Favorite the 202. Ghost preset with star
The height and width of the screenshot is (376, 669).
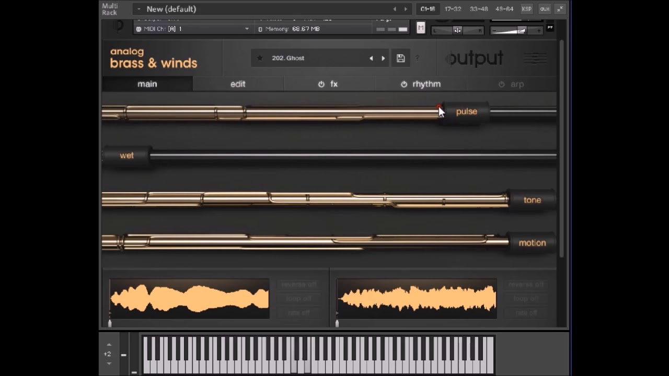260,58
